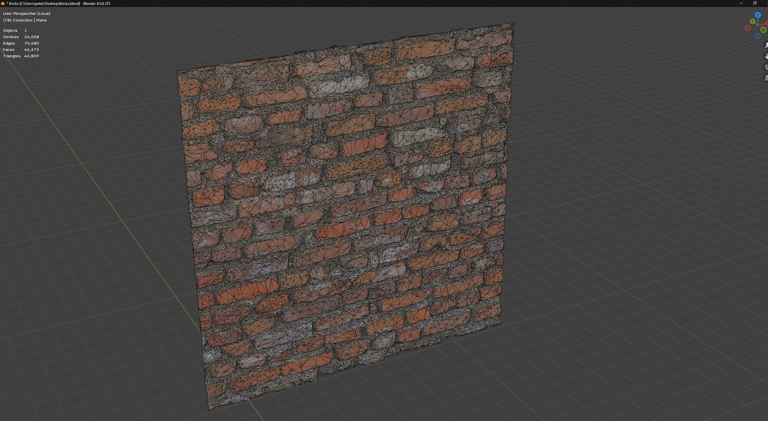Minimize the Blender window

pos(741,3)
